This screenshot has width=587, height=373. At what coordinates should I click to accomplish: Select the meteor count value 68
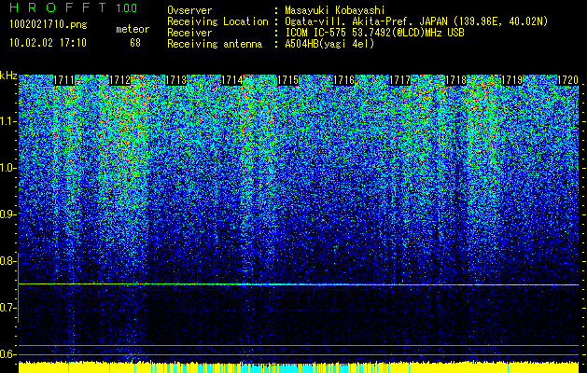(135, 43)
